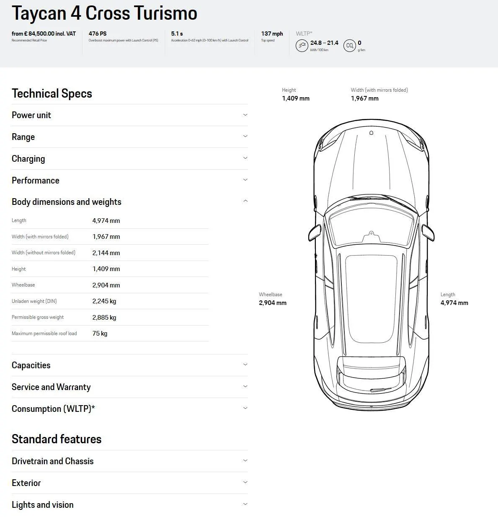
Task: Click the 'WLTP*' label
Action: click(304, 34)
